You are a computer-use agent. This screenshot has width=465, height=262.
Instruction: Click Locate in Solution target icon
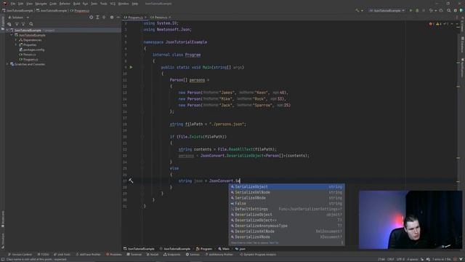pos(91,17)
